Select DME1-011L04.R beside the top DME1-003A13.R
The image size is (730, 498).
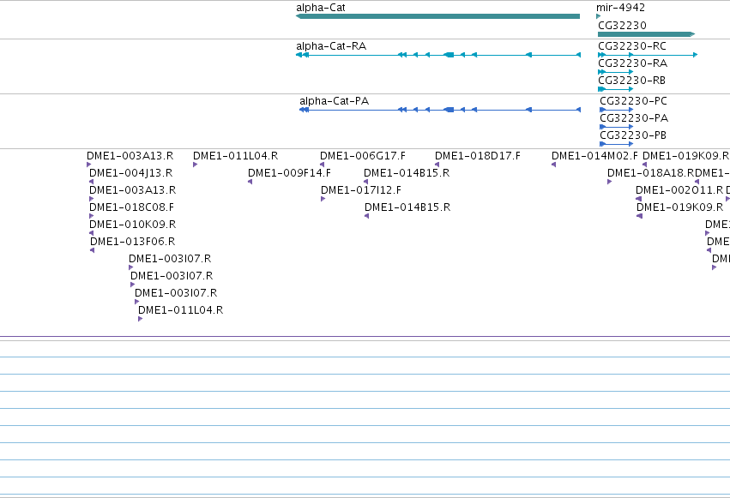pyautogui.click(x=195, y=165)
